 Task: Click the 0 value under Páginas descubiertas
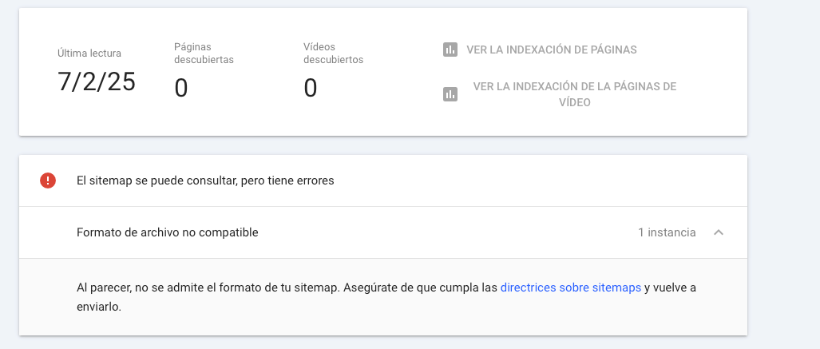click(x=181, y=88)
